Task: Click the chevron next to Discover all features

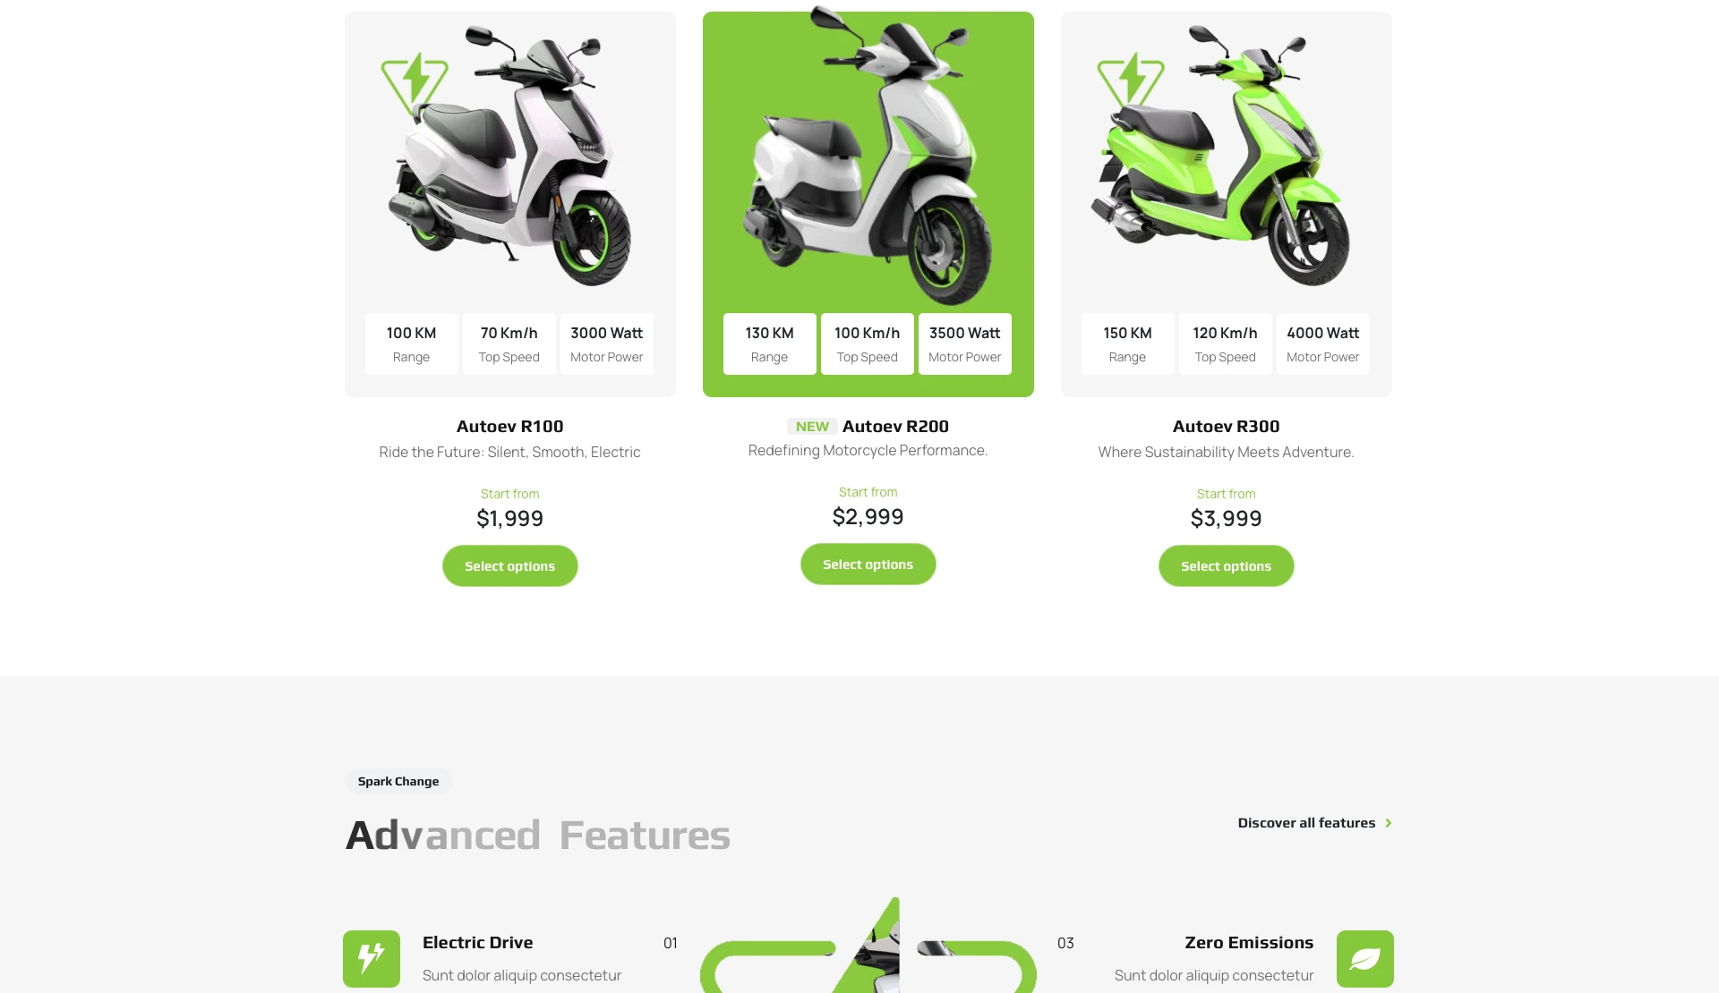Action: click(x=1389, y=823)
